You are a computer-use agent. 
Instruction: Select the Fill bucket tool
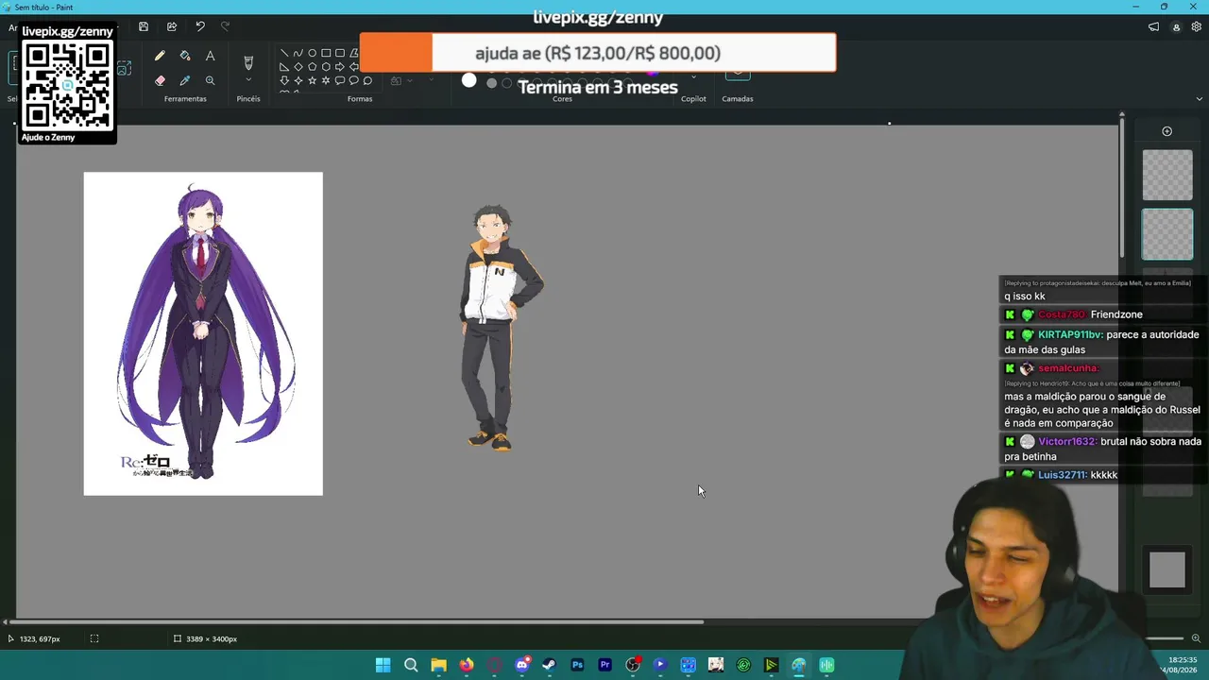point(185,57)
